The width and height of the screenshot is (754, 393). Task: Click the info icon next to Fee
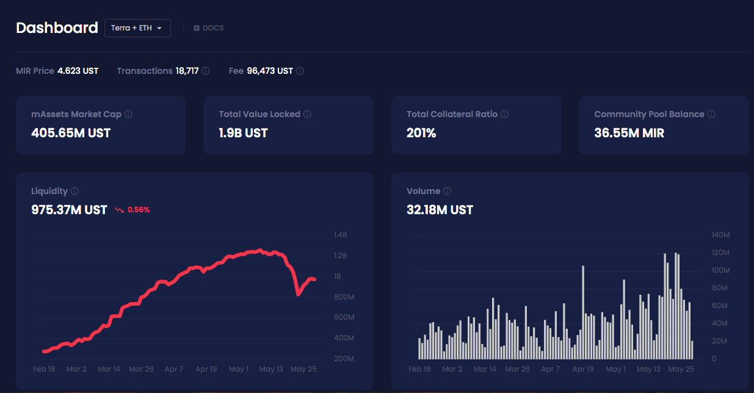coord(300,71)
